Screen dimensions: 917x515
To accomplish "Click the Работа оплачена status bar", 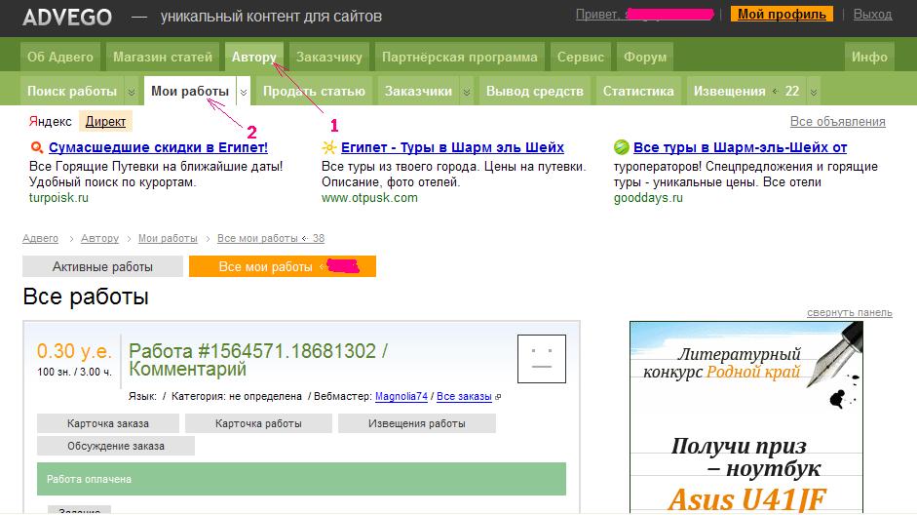I will coord(301,479).
